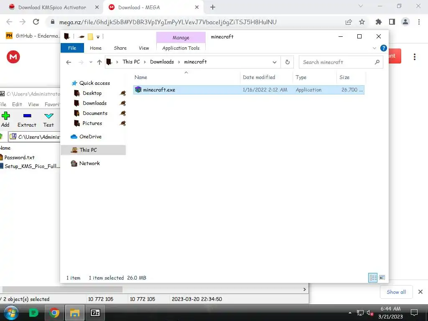
Task: Show hidden system tray icons
Action: 350,313
